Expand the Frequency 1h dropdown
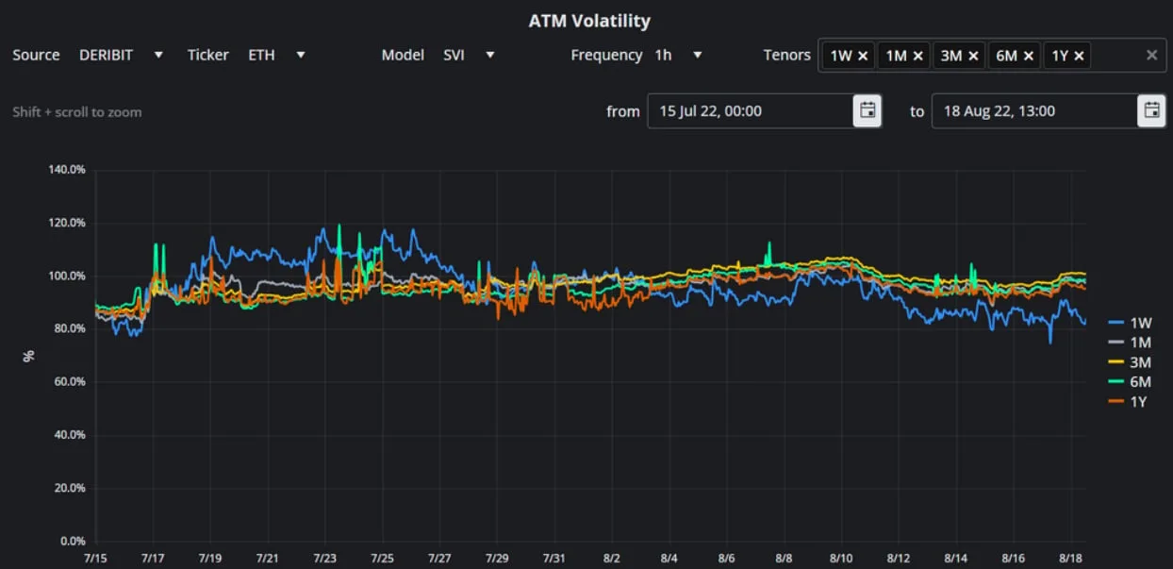The height and width of the screenshot is (569, 1173). pos(698,55)
